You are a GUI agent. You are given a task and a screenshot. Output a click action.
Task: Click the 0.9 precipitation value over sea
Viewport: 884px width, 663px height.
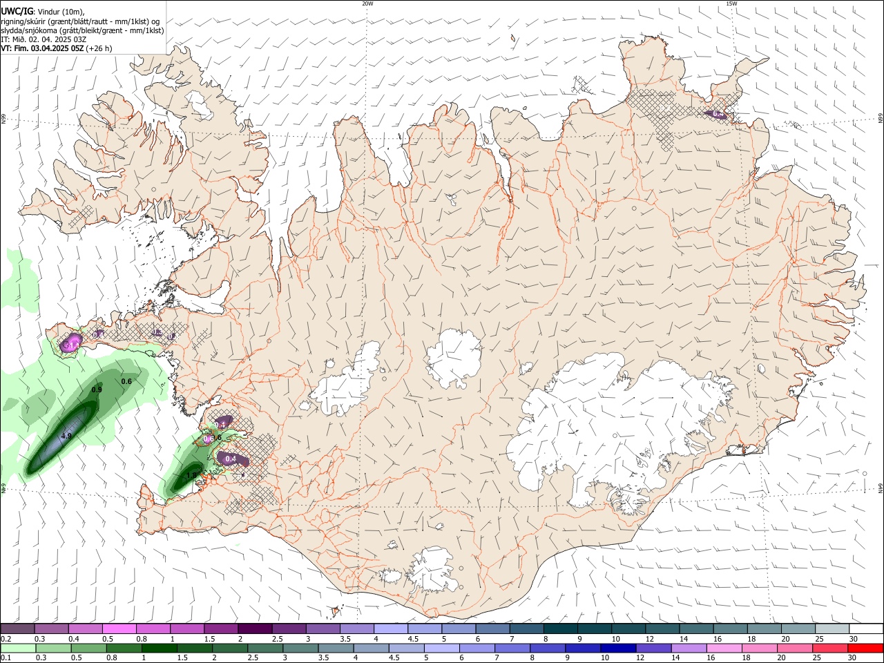pos(97,390)
